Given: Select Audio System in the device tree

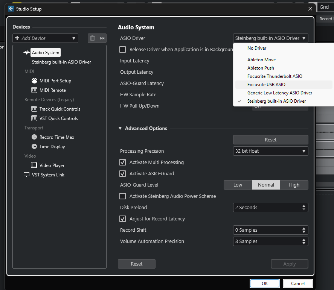Looking at the screenshot, I should (46, 53).
